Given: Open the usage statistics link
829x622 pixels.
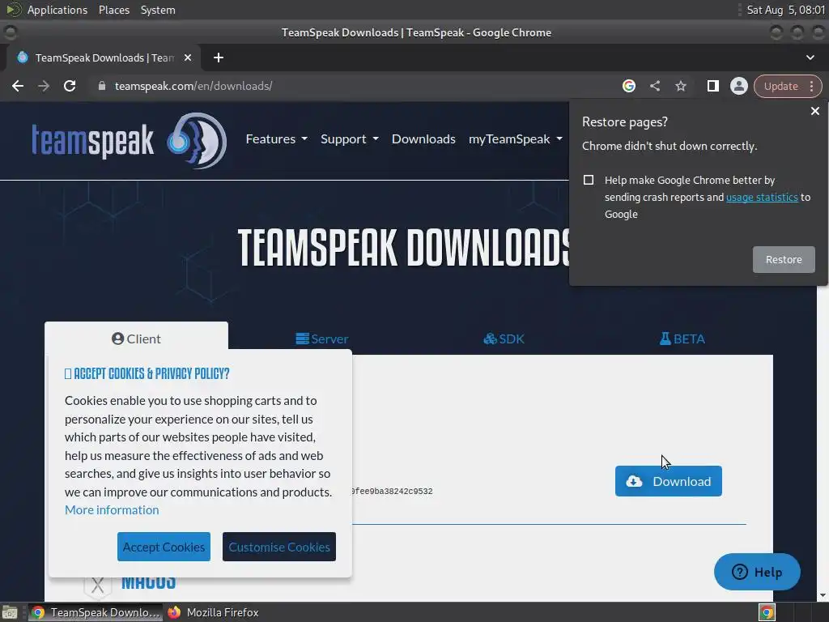Looking at the screenshot, I should (762, 198).
